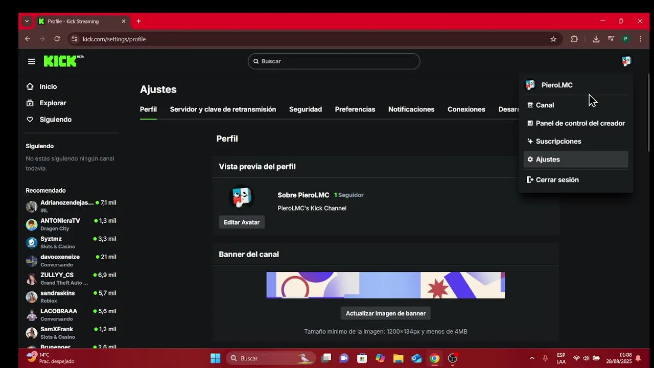
Task: Choose Ajustes in dropdown menu
Action: 576,159
